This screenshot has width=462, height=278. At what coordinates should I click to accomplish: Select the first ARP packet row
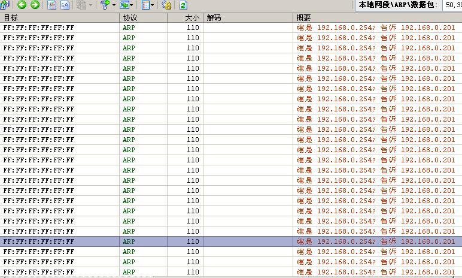[180, 28]
